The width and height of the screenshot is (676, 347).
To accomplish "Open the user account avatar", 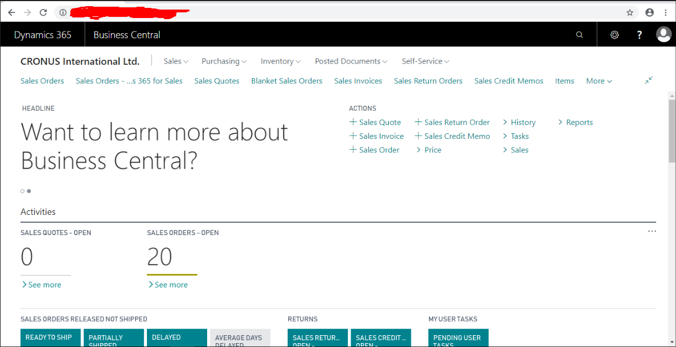I will 664,35.
